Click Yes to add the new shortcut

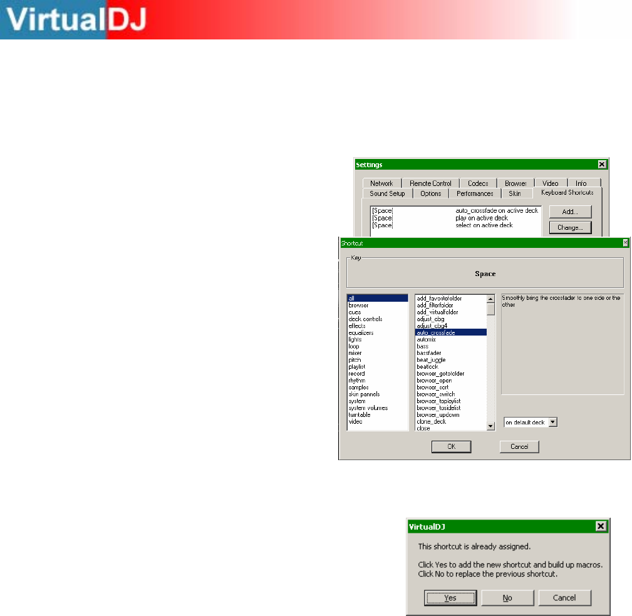click(x=450, y=598)
